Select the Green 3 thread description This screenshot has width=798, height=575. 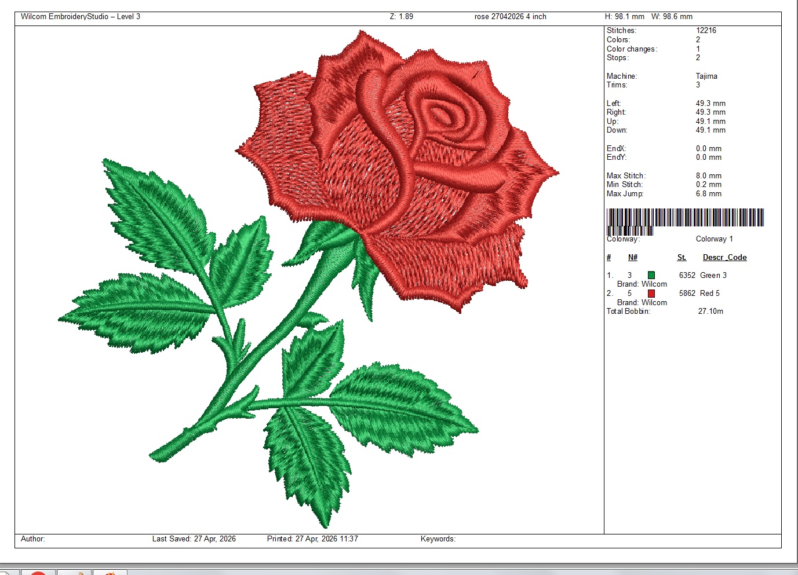point(713,276)
